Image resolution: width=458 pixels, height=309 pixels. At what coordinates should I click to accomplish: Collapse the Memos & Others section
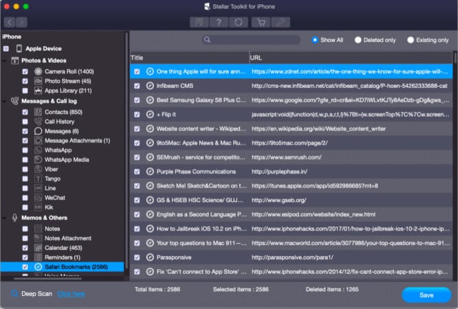5,218
